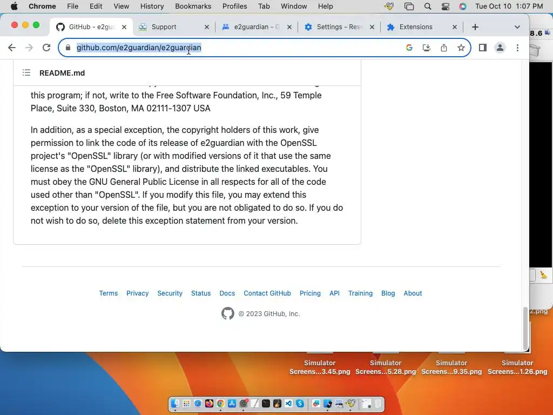Image resolution: width=553 pixels, height=415 pixels.
Task: Install the page as an app via address bar icon
Action: (x=427, y=48)
